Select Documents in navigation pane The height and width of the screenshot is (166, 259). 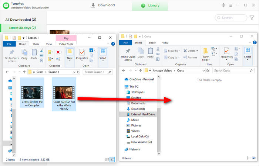(136, 103)
